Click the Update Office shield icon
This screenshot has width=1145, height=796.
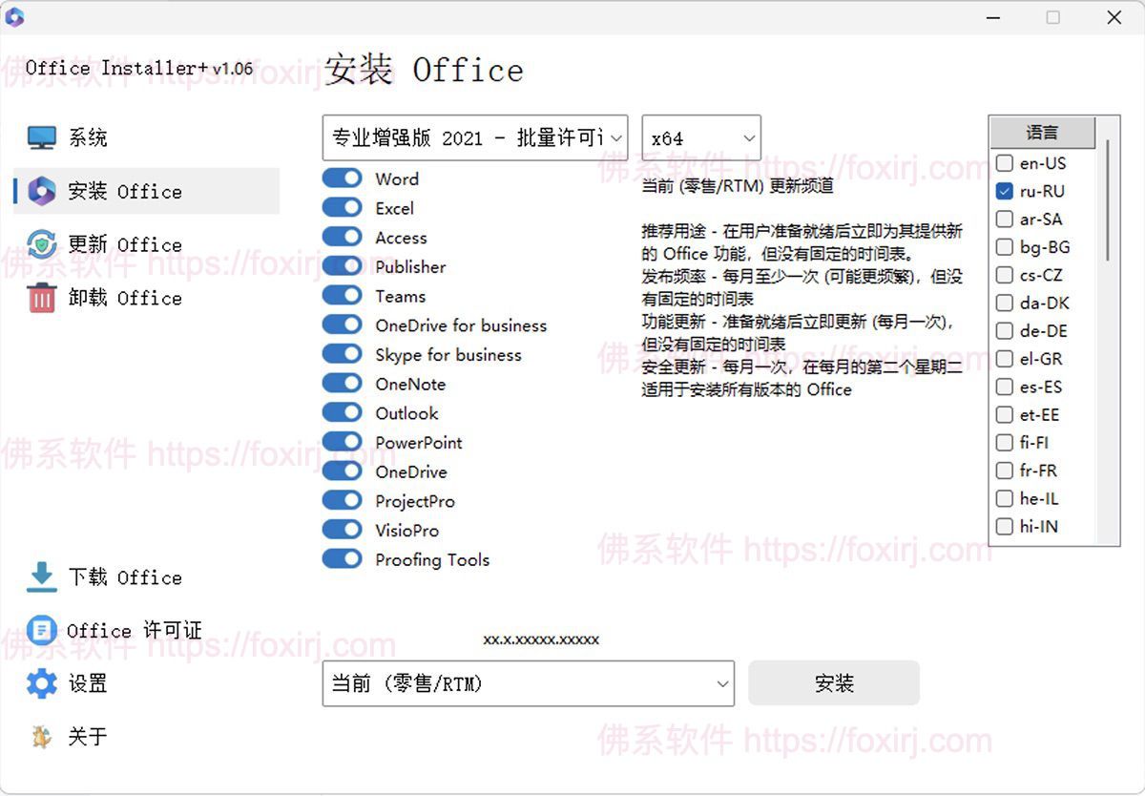tap(42, 244)
